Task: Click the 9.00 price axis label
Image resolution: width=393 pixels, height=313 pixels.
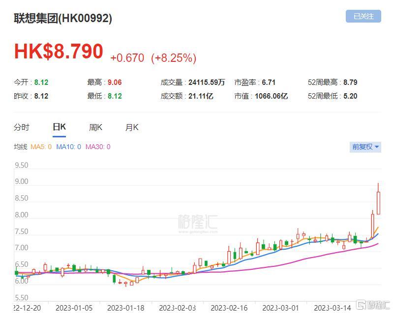Action: click(22, 182)
